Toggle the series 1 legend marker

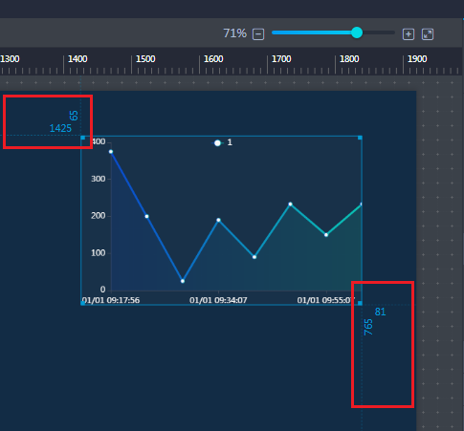pos(217,143)
